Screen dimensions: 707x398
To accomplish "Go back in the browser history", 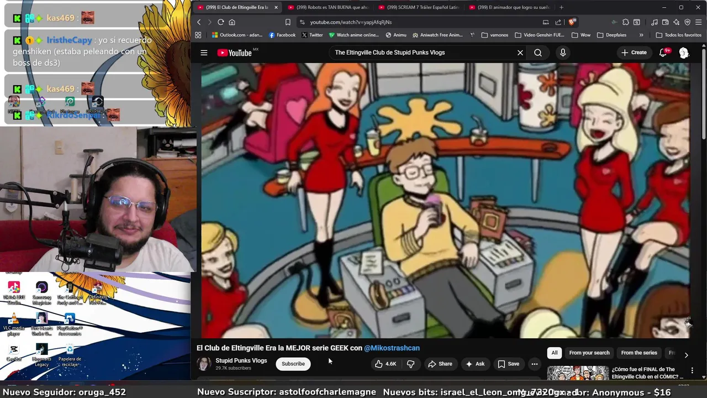I will 199,22.
